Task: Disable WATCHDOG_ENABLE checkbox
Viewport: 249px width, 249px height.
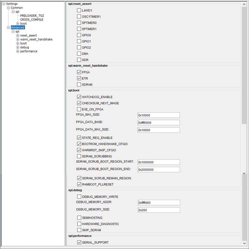Action: point(79,97)
